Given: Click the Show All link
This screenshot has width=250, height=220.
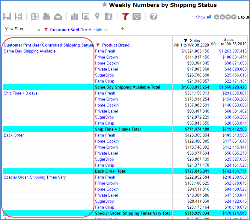Looking at the screenshot, I should [203, 17].
